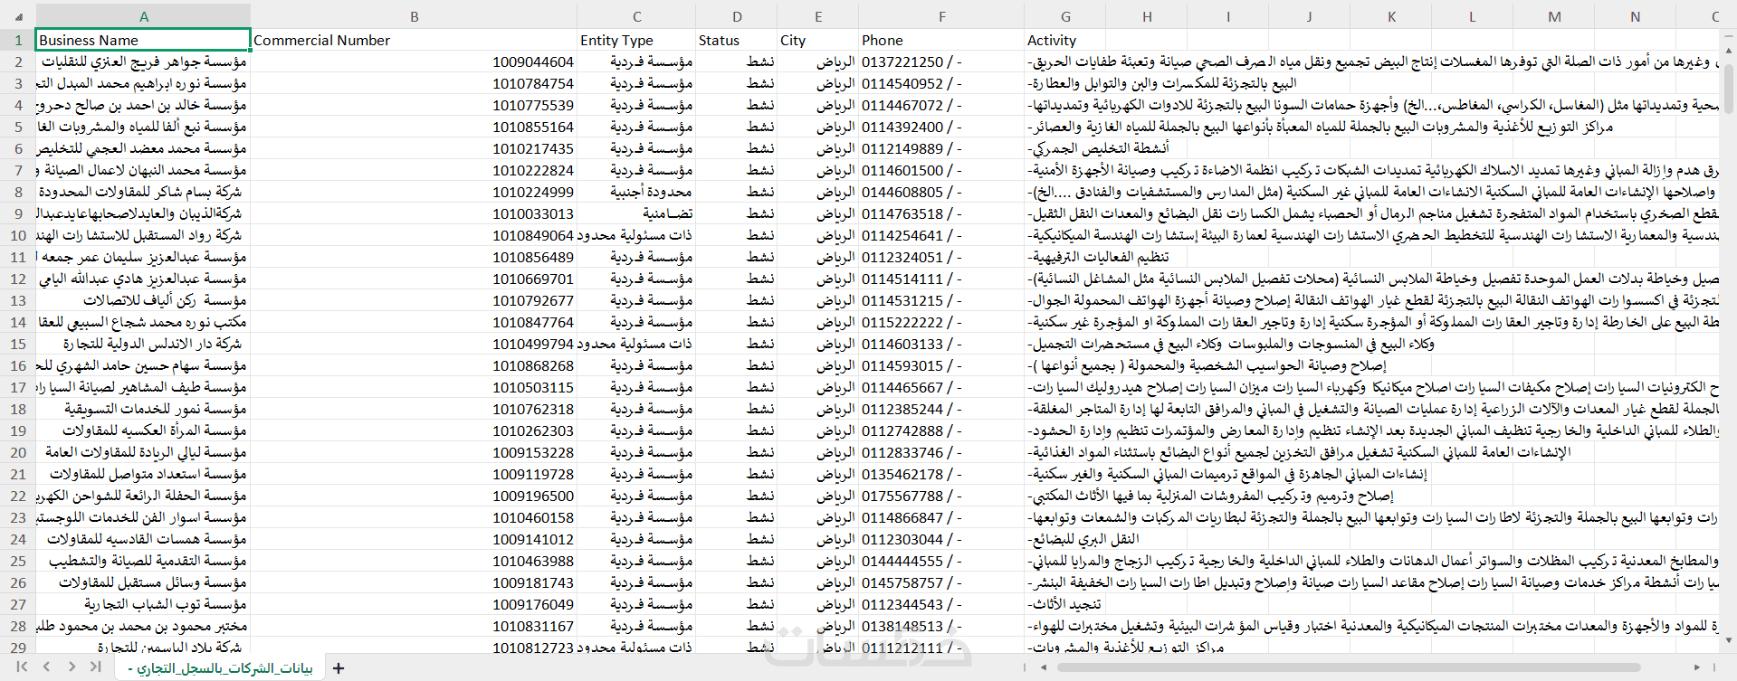Select column D header

tap(737, 16)
